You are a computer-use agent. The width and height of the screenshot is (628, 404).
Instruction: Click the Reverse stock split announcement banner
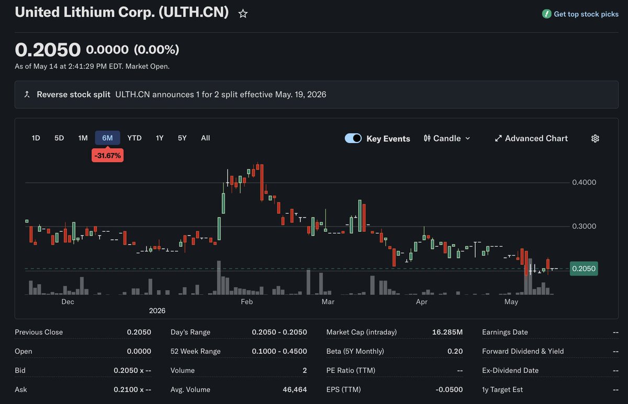[x=317, y=95]
